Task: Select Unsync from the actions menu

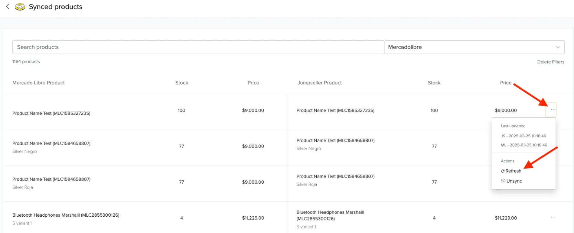Action: [x=511, y=181]
